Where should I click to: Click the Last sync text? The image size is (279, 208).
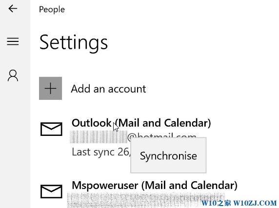click(x=101, y=152)
